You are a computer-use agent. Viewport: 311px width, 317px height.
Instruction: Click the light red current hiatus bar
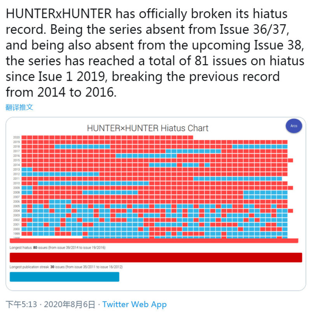pyautogui.click(x=154, y=241)
